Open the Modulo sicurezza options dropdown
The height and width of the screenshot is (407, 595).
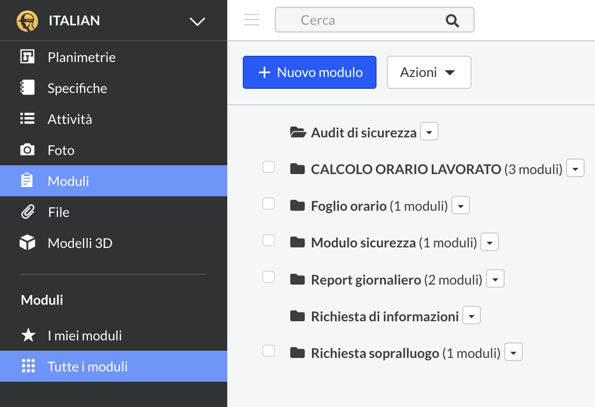(x=490, y=242)
